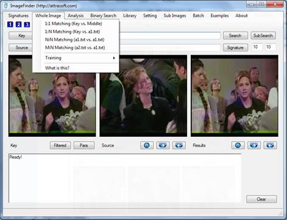
Task: Click the Results right-arrow navigation icon
Action: click(x=254, y=145)
